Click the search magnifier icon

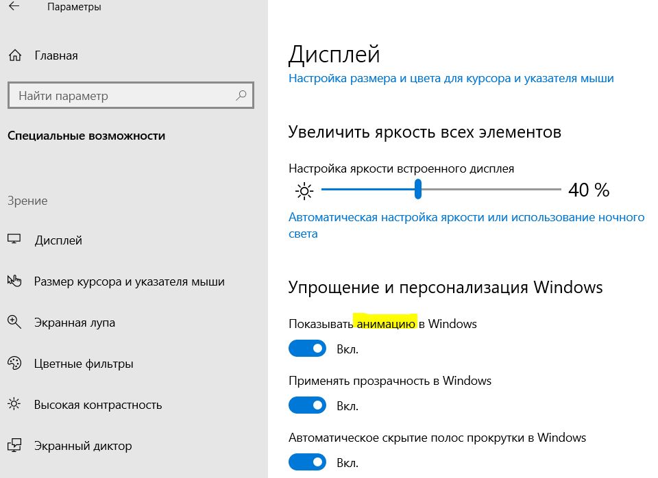pos(241,96)
